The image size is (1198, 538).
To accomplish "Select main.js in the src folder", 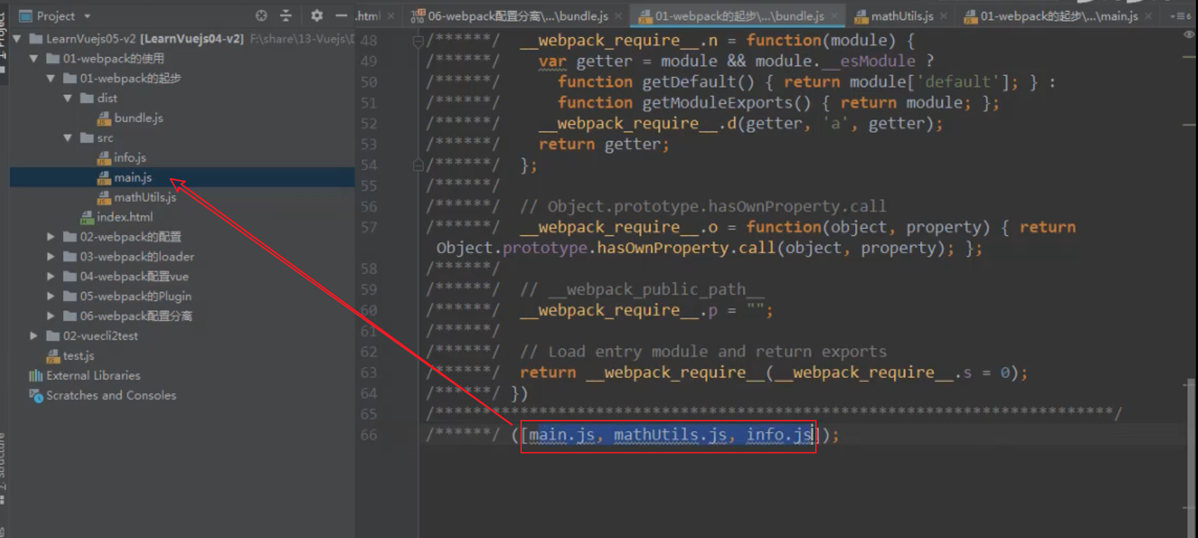I will tap(133, 177).
